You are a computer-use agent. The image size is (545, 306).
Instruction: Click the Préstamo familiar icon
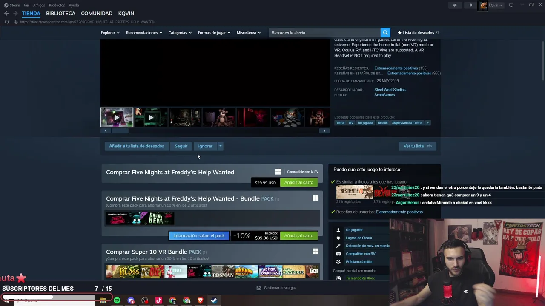tap(338, 262)
